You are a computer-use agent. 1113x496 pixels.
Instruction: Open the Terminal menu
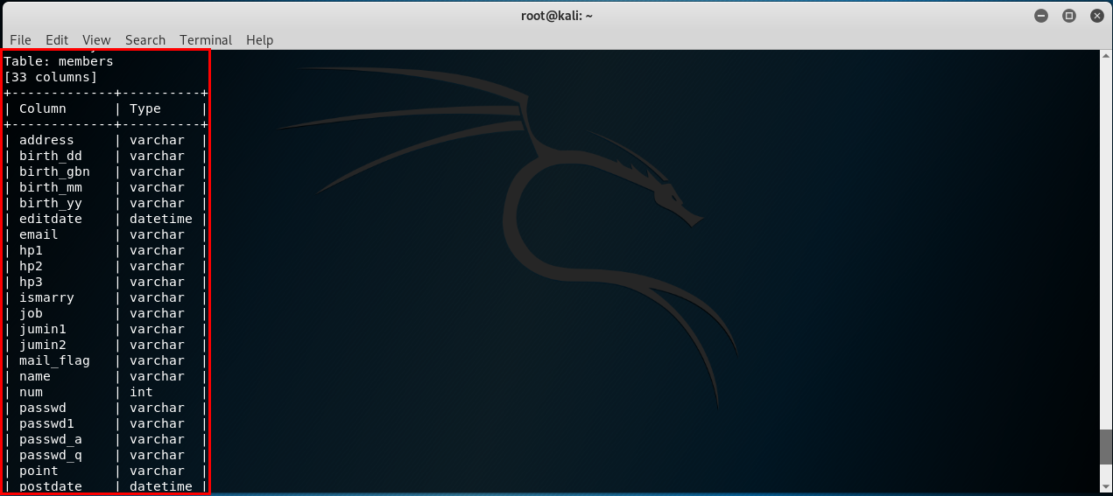pyautogui.click(x=206, y=40)
